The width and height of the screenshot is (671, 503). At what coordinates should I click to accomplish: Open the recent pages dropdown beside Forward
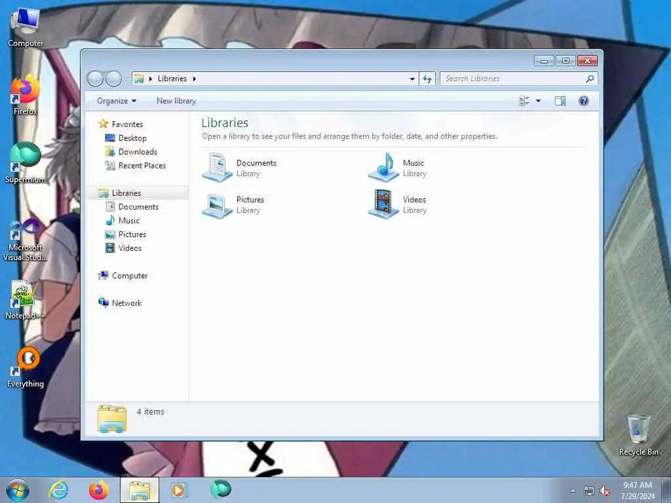[x=126, y=79]
